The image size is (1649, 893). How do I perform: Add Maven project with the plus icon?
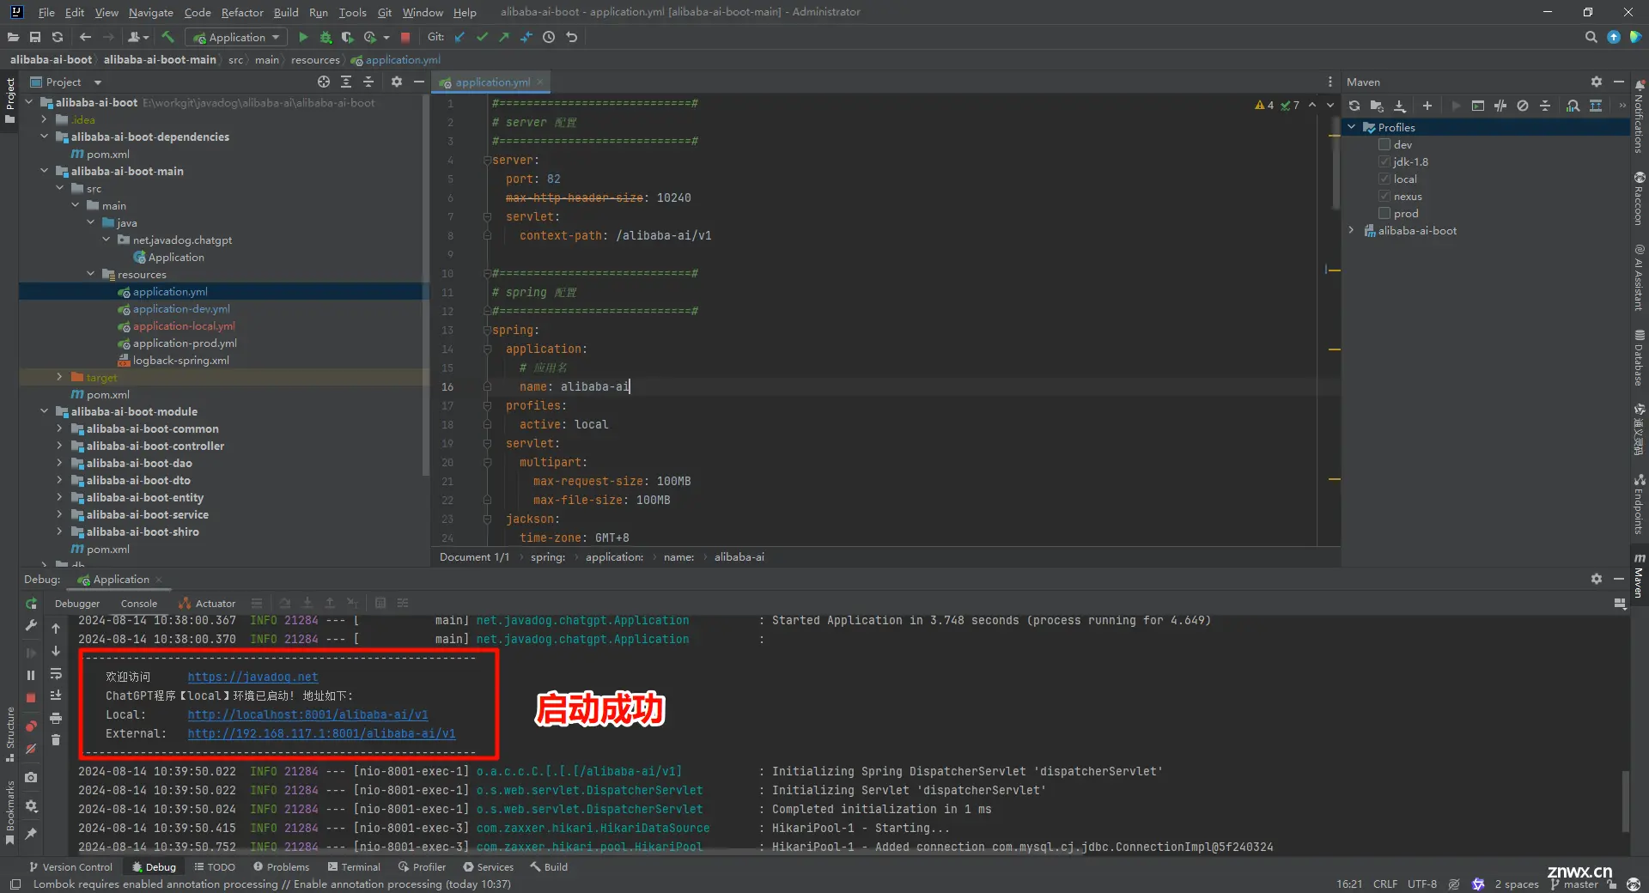point(1427,106)
